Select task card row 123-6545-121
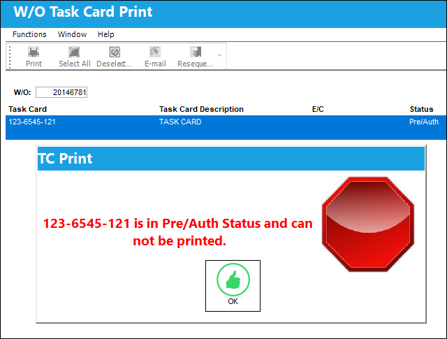This screenshot has width=447, height=339. [x=226, y=127]
